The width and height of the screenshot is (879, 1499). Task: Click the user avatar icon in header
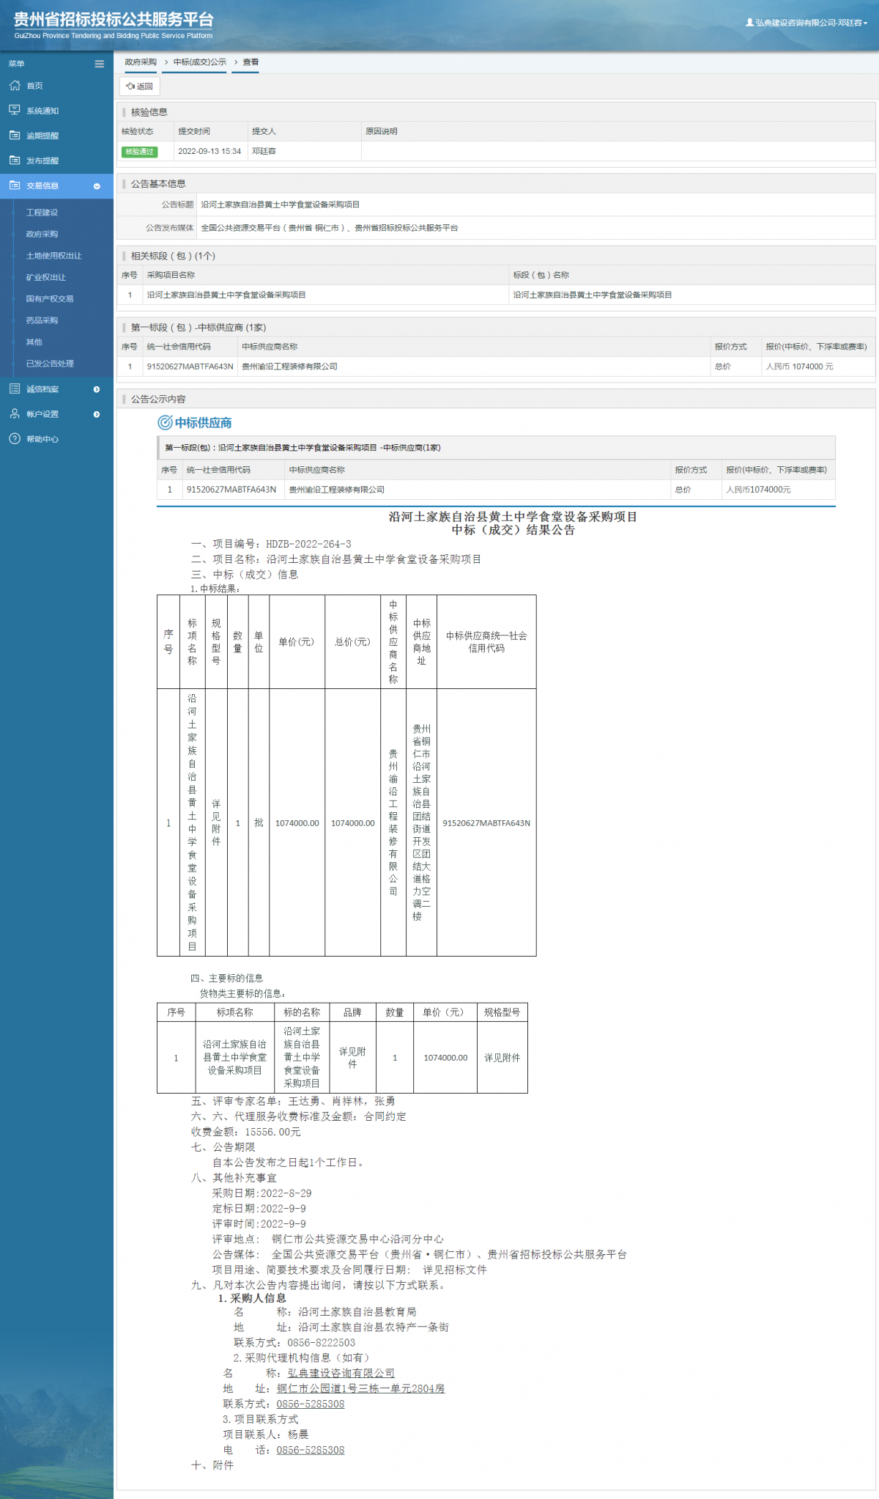point(749,23)
